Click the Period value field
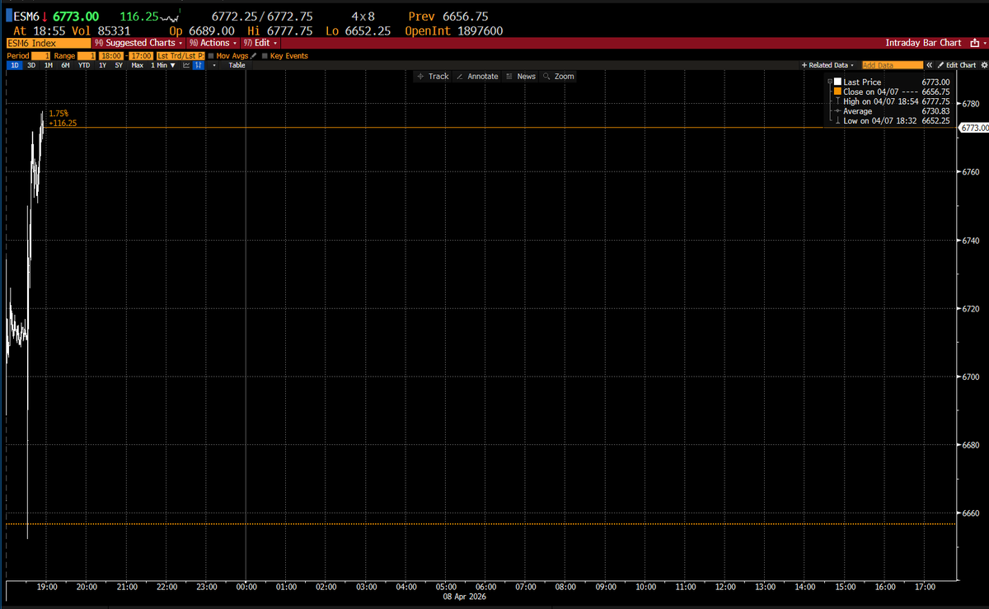The image size is (989, 609). [40, 56]
